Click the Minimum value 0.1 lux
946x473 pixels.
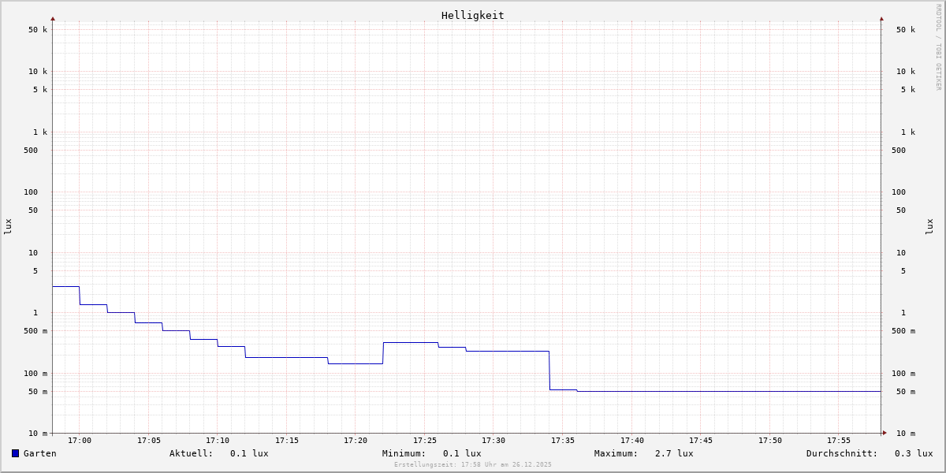(462, 453)
